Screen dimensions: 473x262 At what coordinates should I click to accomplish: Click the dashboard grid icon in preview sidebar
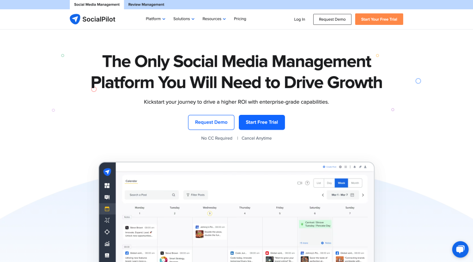click(107, 185)
